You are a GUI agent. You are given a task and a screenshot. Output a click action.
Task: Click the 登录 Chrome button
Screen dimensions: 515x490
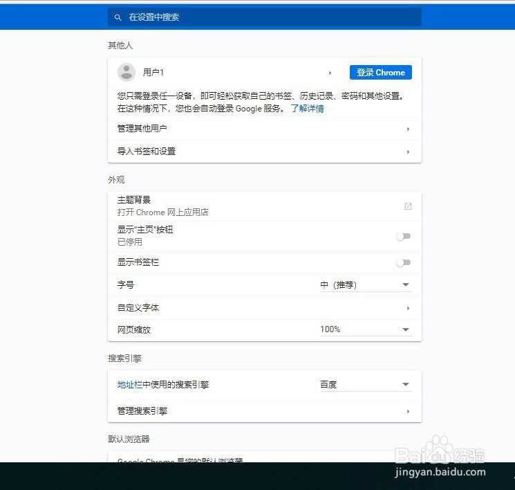click(x=381, y=73)
